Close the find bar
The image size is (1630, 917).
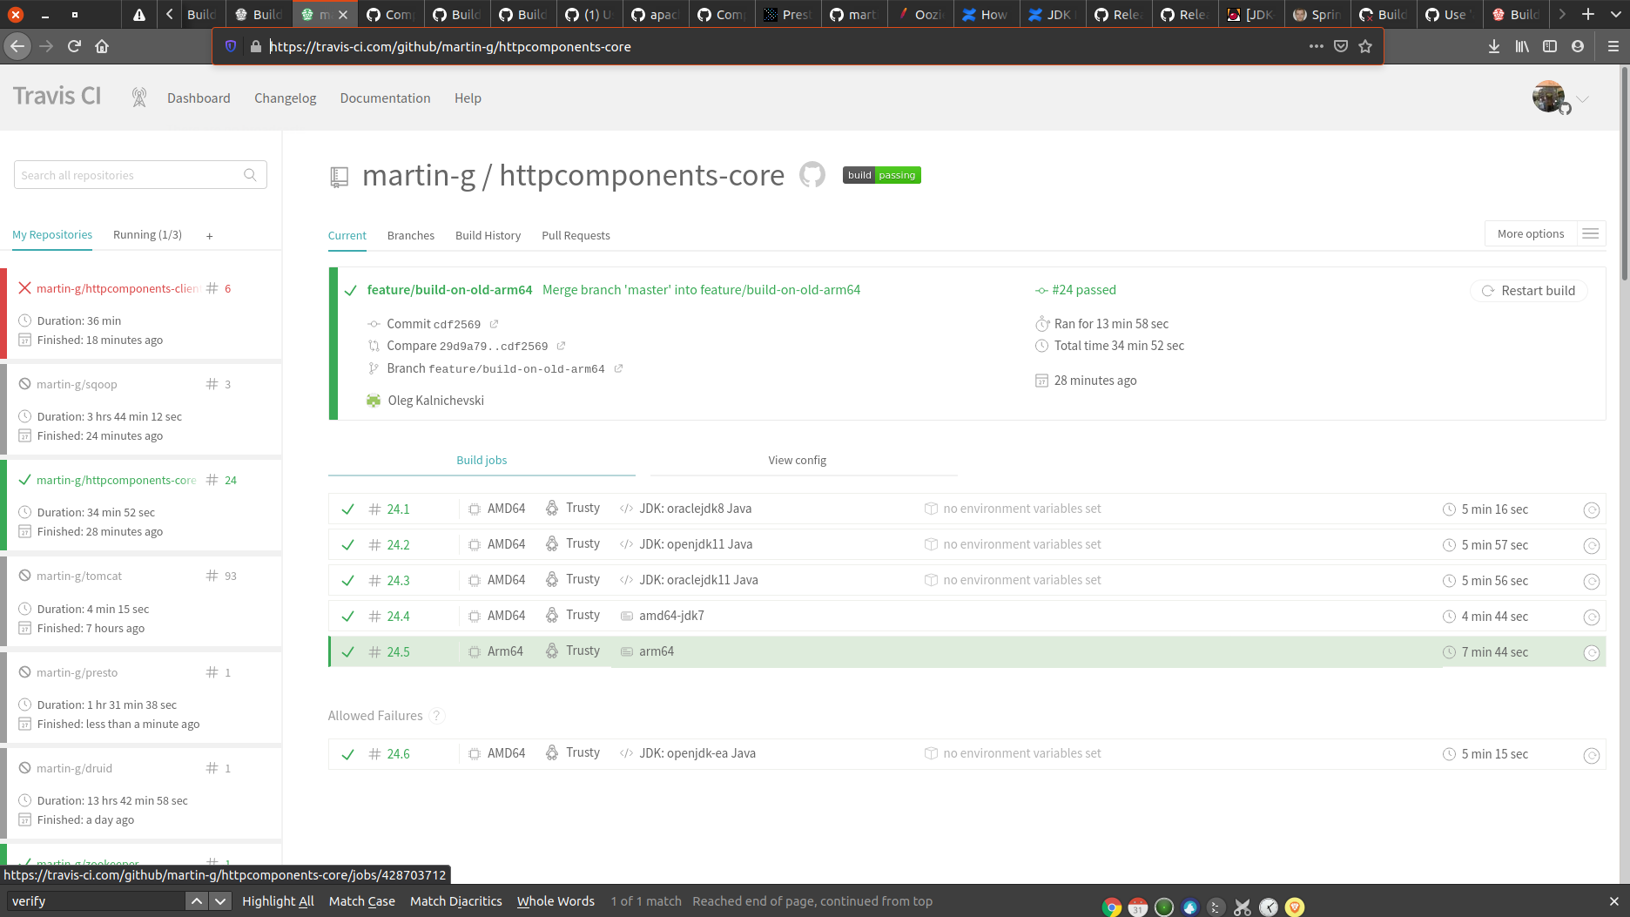click(x=1613, y=901)
